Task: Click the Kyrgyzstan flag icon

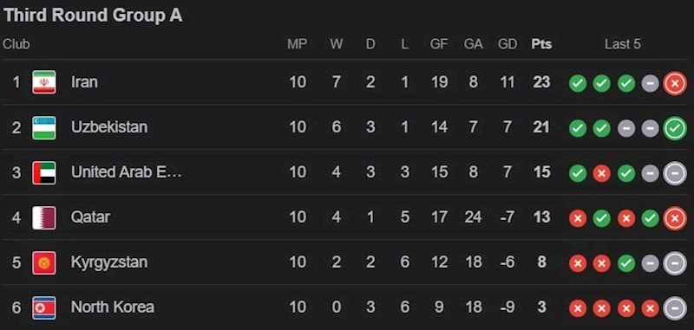Action: (x=44, y=262)
